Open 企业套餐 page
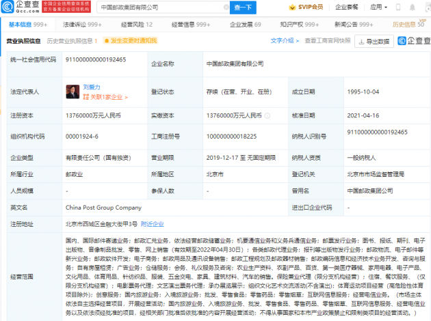 point(347,7)
